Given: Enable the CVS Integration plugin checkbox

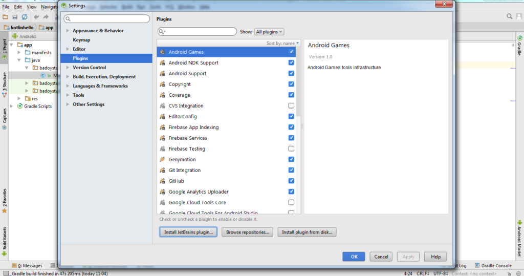Looking at the screenshot, I should pos(291,106).
